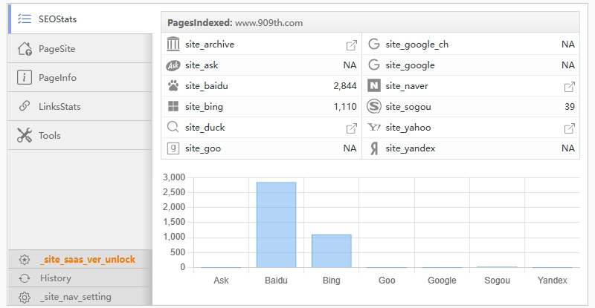Click the Bing windows logo icon

click(173, 107)
